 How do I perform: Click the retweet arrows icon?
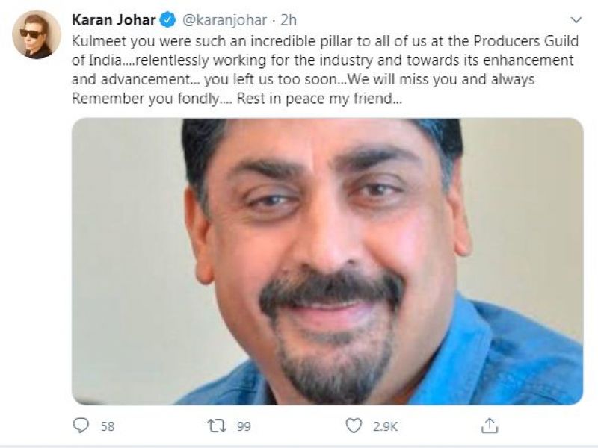pos(217,426)
